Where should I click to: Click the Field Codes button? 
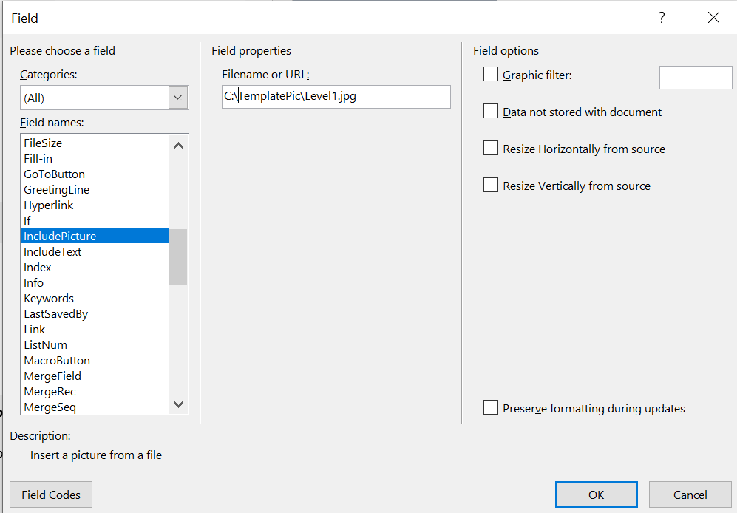51,495
